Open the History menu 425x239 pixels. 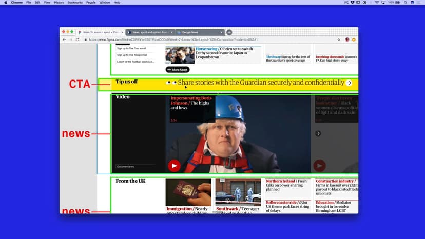tap(59, 3)
